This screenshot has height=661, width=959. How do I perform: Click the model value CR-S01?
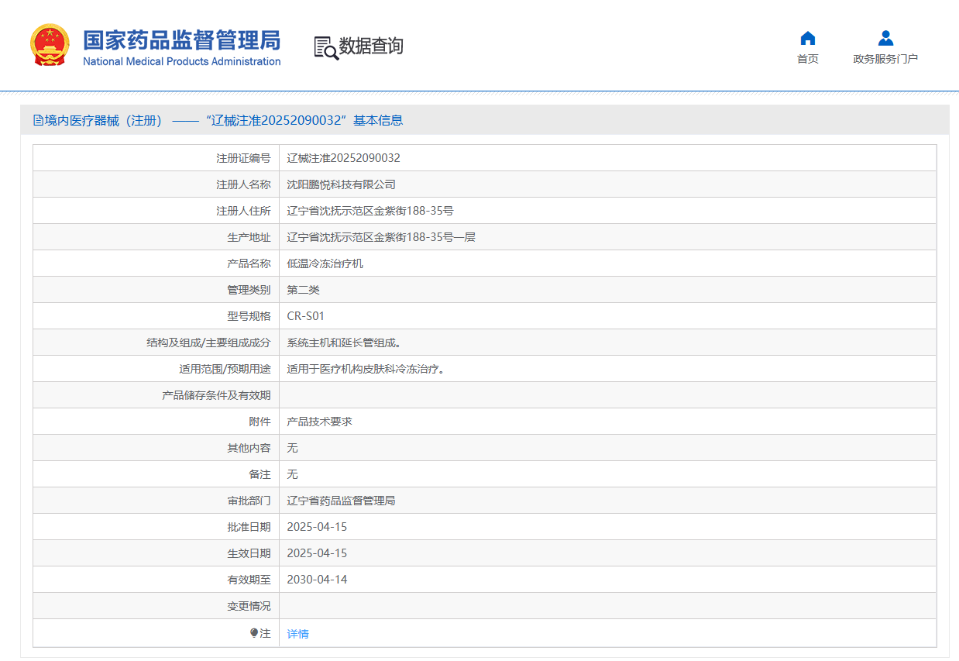(305, 316)
